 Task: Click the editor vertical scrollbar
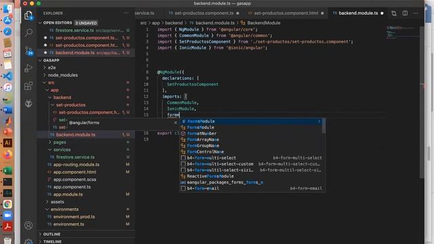(x=422, y=102)
